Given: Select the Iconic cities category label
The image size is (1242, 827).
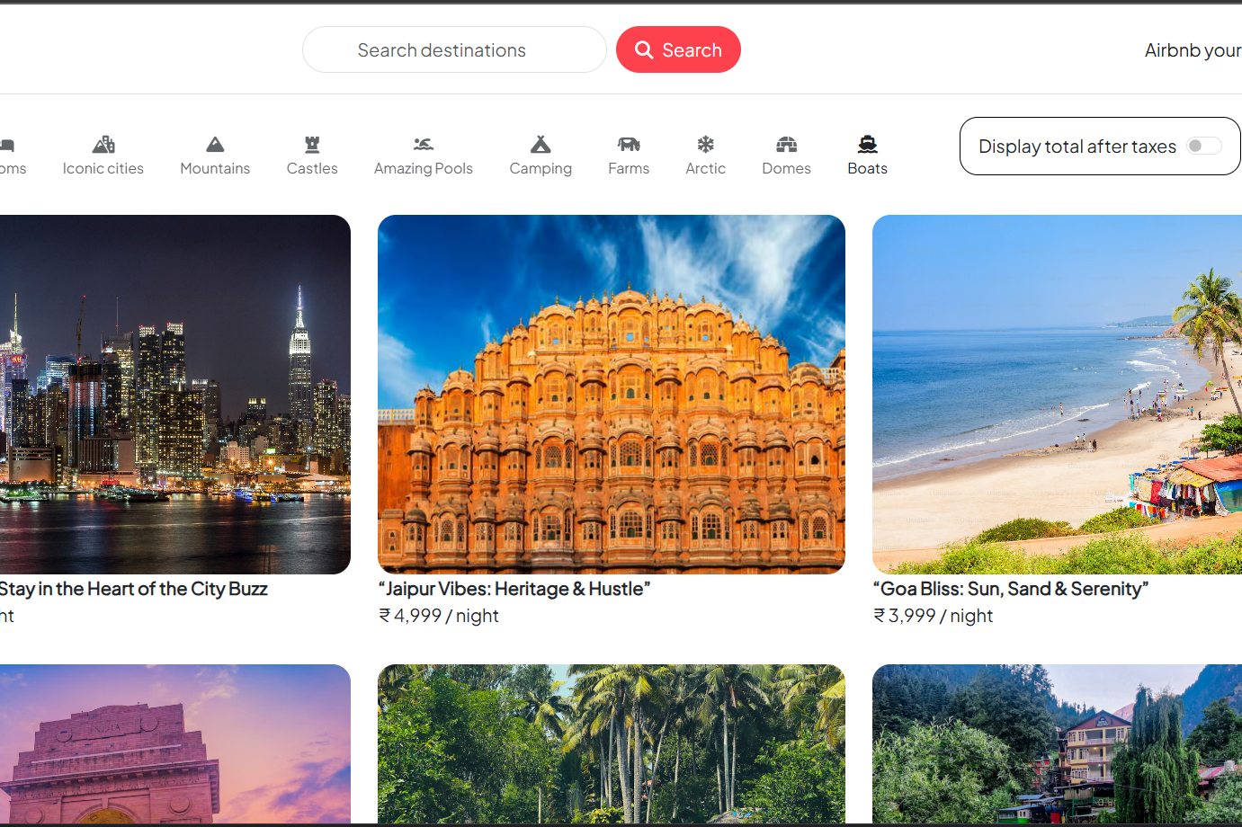Looking at the screenshot, I should [103, 168].
